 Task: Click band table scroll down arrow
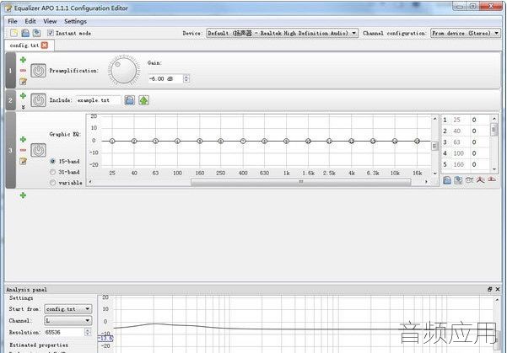tap(494, 168)
